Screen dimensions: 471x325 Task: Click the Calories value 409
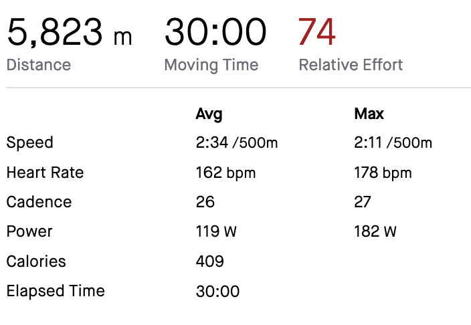pyautogui.click(x=209, y=261)
